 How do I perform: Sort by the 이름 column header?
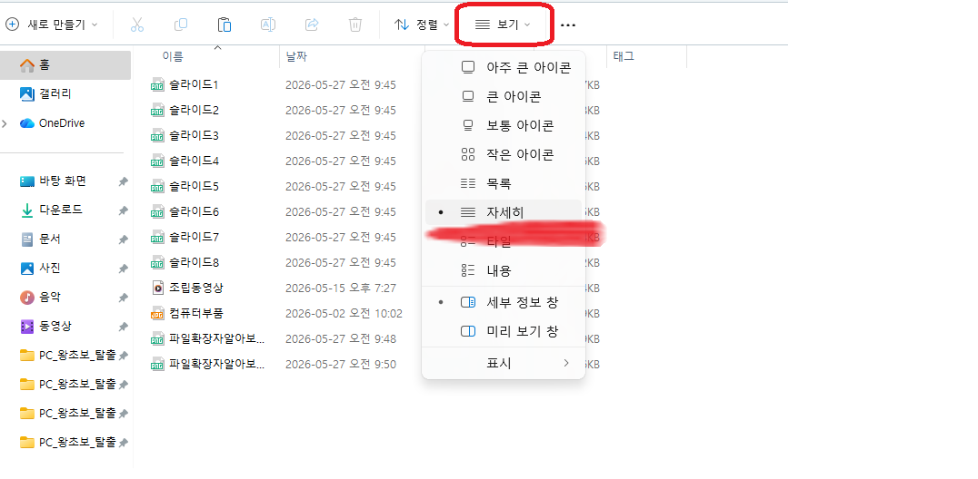point(173,56)
